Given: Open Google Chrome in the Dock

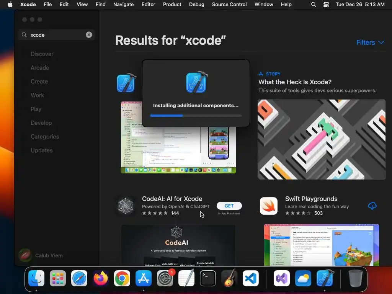Looking at the screenshot, I should (122, 278).
